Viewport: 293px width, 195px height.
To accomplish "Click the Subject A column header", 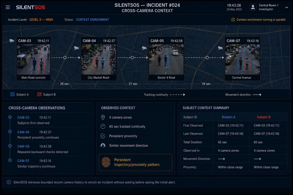I will point(229,117).
